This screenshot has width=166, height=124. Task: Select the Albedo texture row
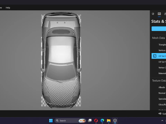point(159,87)
